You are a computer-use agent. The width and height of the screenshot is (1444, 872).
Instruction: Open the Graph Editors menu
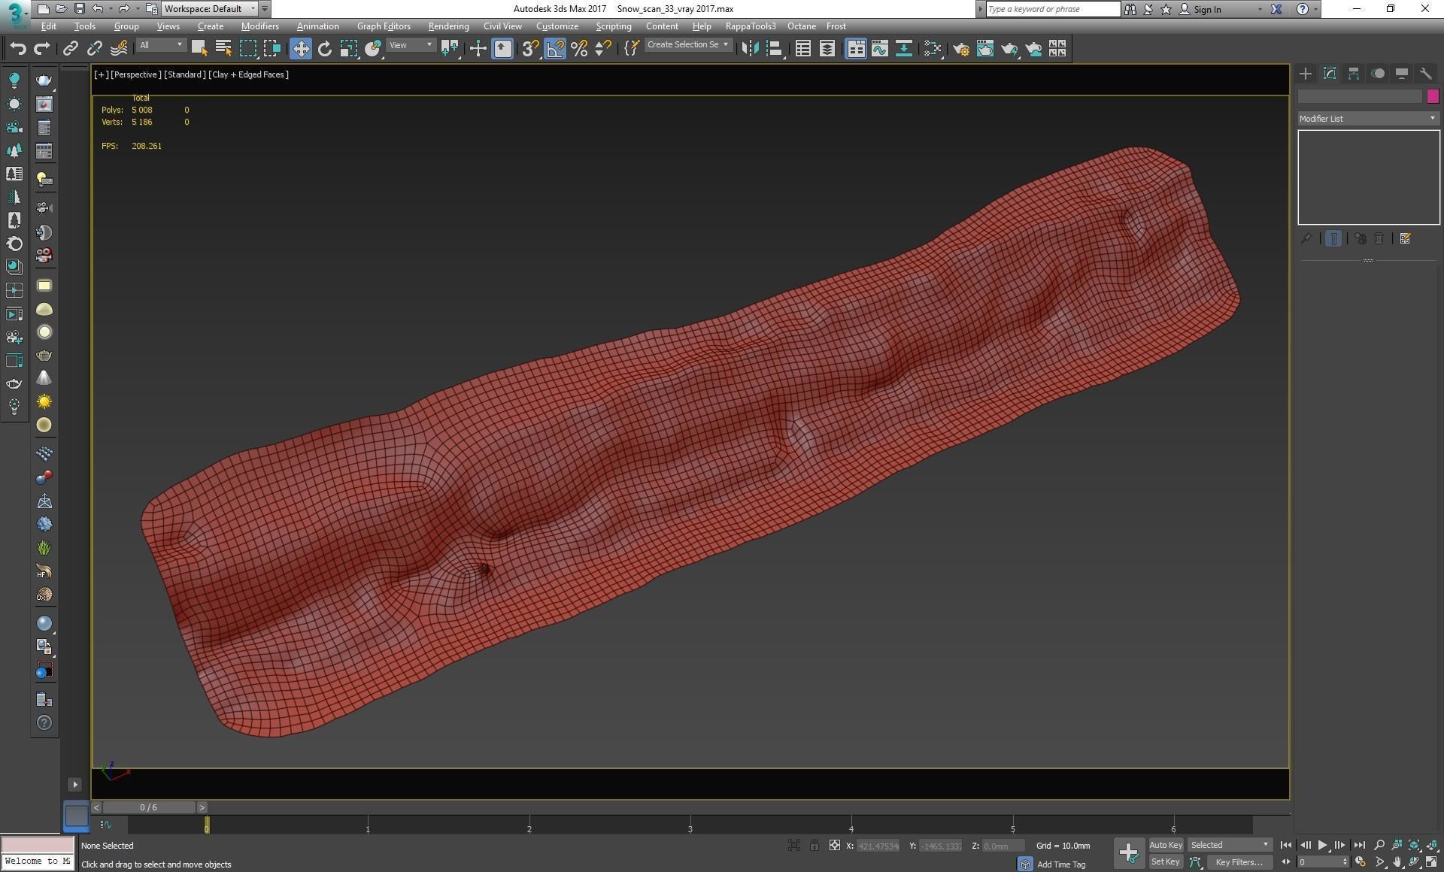384,26
